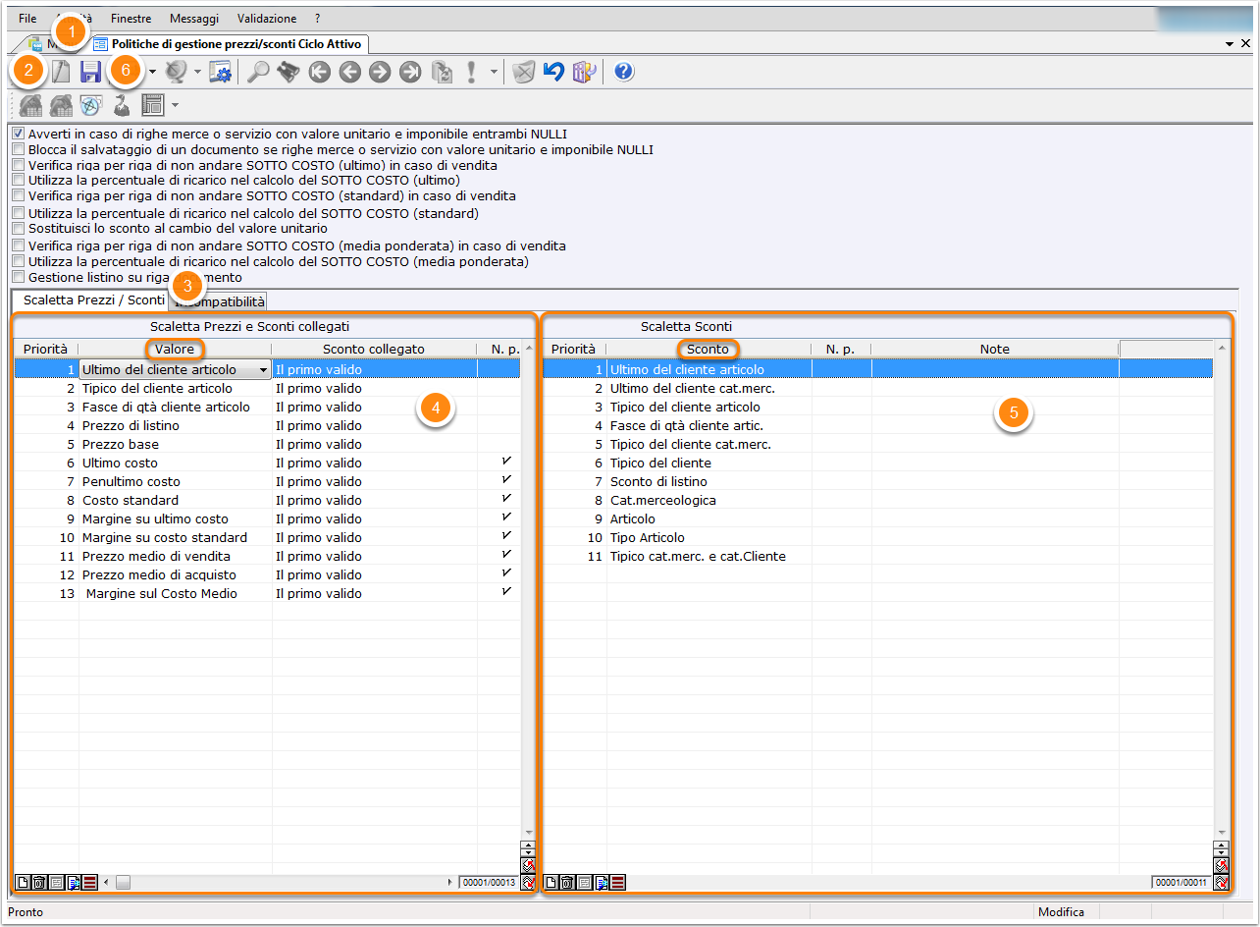Screen dimensions: 1260x927
Task: Click new row icon in Scaletta Sconti grid
Action: click(551, 883)
